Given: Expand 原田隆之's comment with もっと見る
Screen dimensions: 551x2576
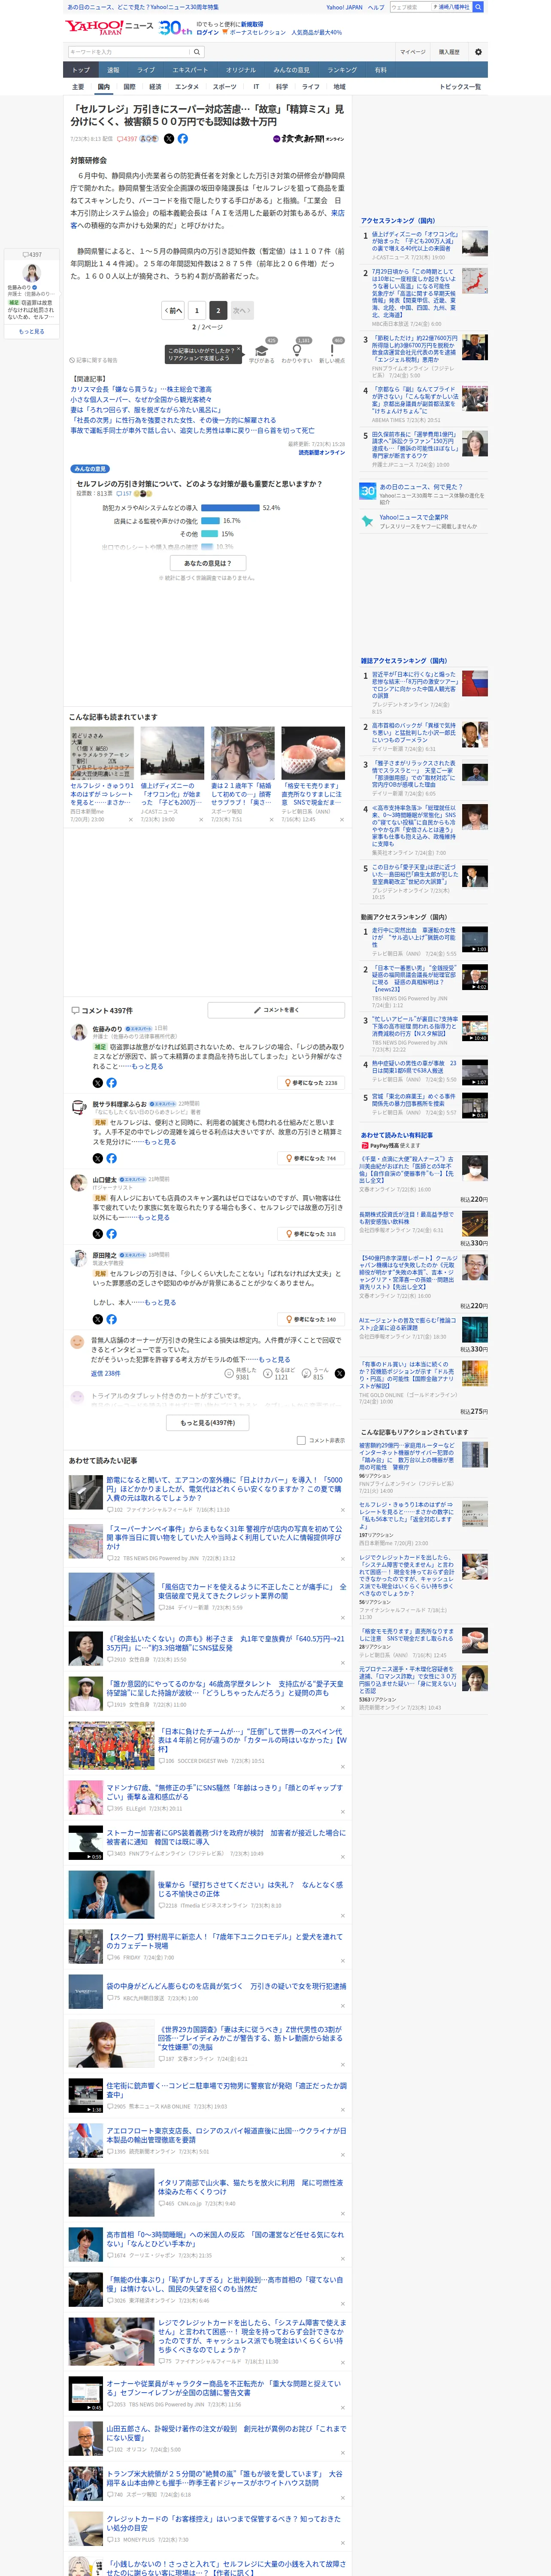Looking at the screenshot, I should (x=160, y=1302).
